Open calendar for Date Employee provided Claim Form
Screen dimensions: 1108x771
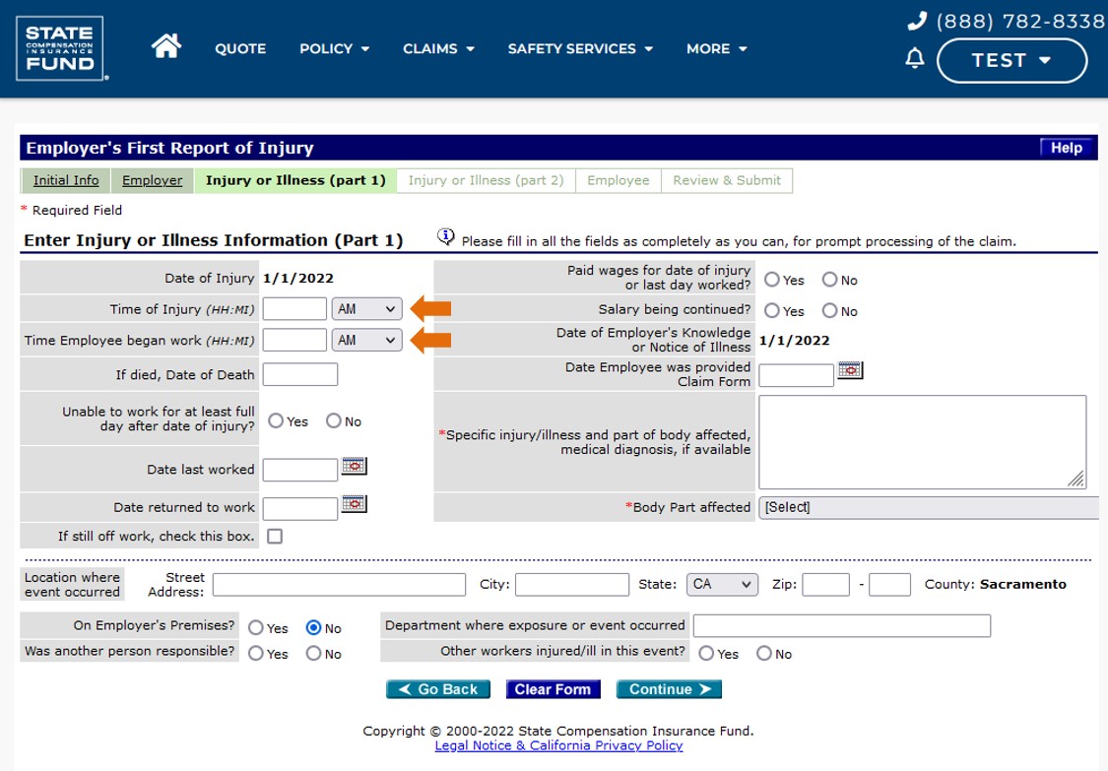click(x=850, y=370)
